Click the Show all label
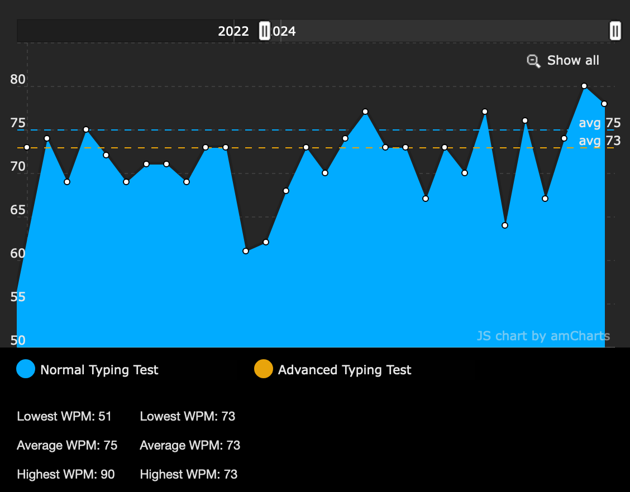This screenshot has height=492, width=630. pos(573,60)
